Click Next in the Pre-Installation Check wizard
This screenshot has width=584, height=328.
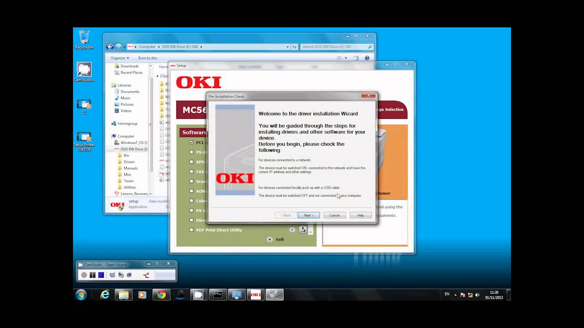[x=309, y=215]
